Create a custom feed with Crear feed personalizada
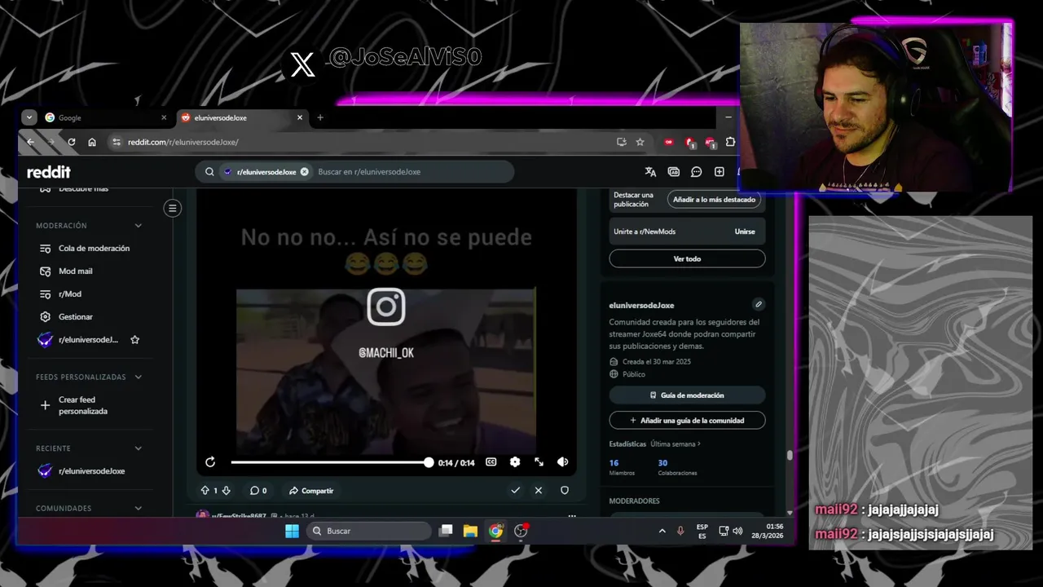Image resolution: width=1043 pixels, height=587 pixels. (83, 405)
